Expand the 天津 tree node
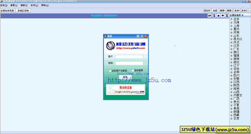 pos(231,22)
